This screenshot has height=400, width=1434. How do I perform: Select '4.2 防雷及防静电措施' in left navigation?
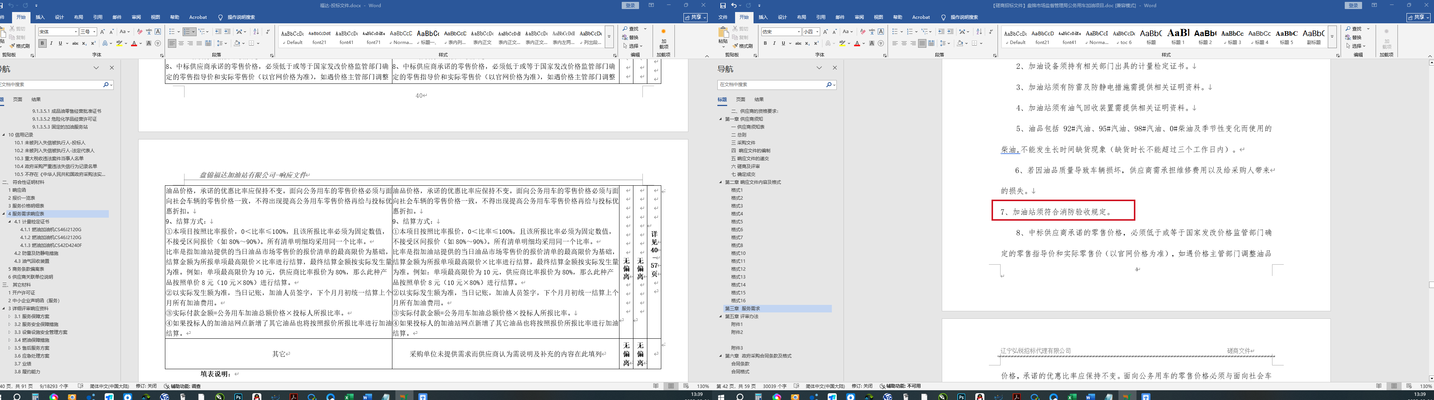(x=36, y=253)
